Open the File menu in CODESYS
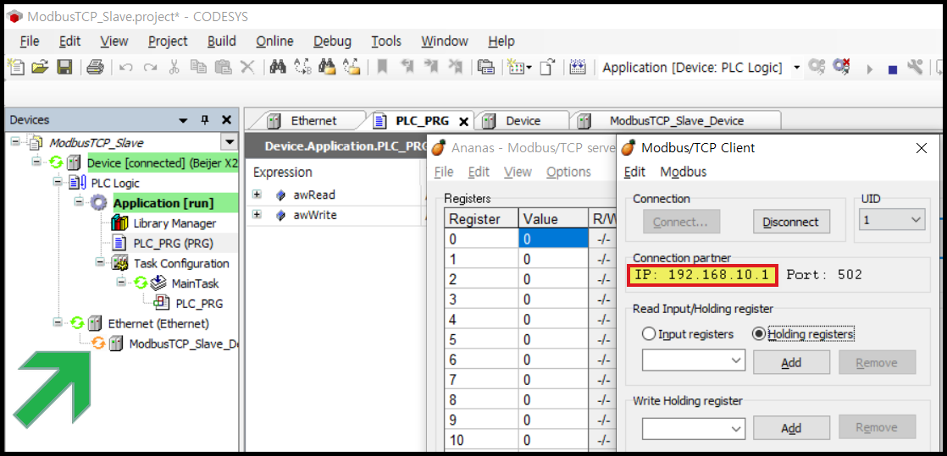 pos(30,41)
